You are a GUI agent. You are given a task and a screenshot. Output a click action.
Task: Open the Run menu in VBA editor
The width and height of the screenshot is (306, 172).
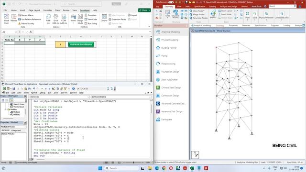[49, 93]
